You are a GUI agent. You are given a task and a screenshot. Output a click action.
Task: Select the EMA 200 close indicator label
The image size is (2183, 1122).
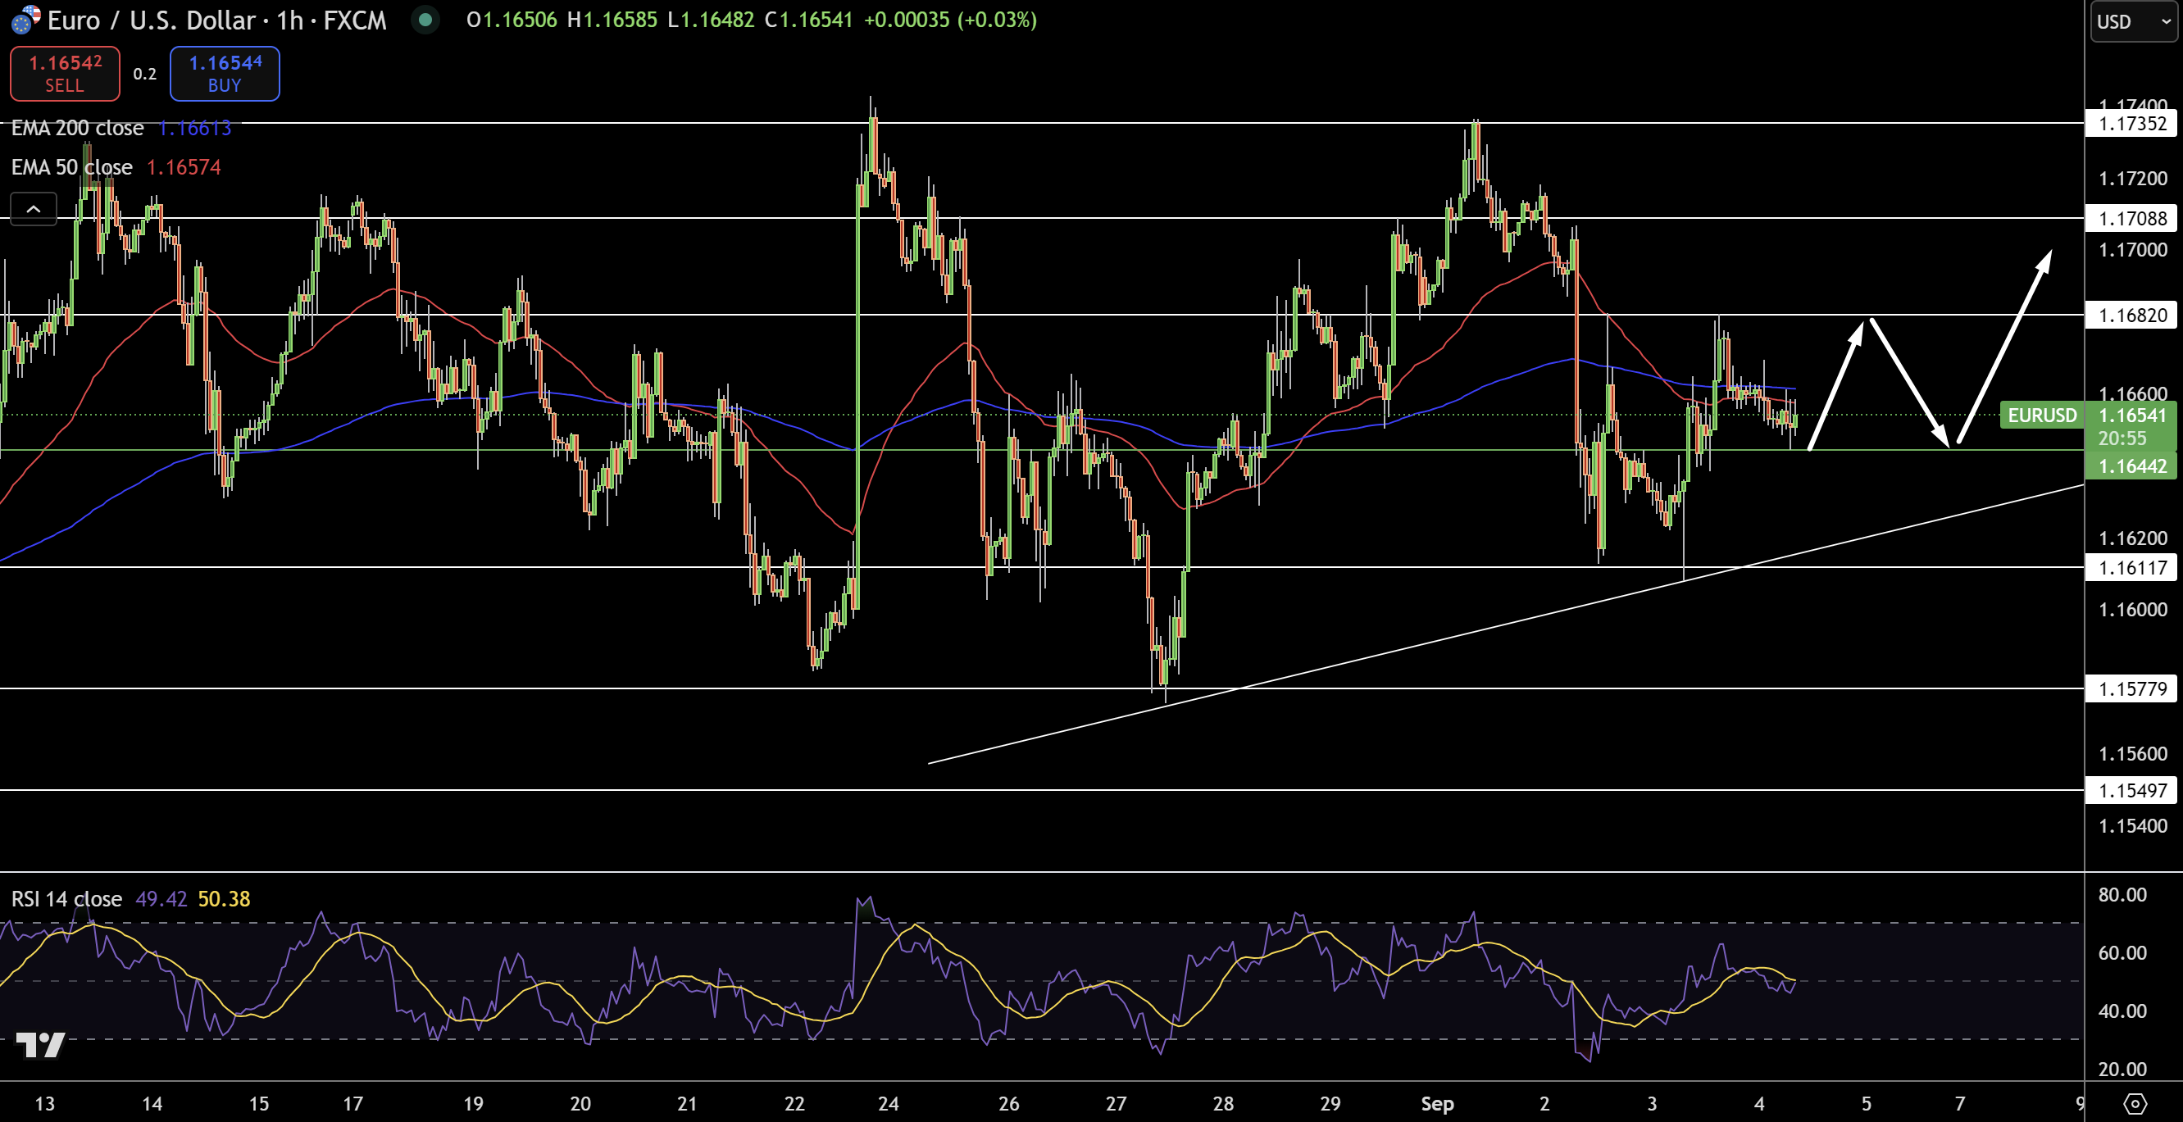(x=77, y=128)
